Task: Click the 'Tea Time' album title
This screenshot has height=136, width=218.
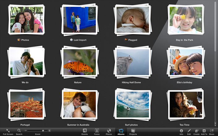Action: pyautogui.click(x=184, y=125)
